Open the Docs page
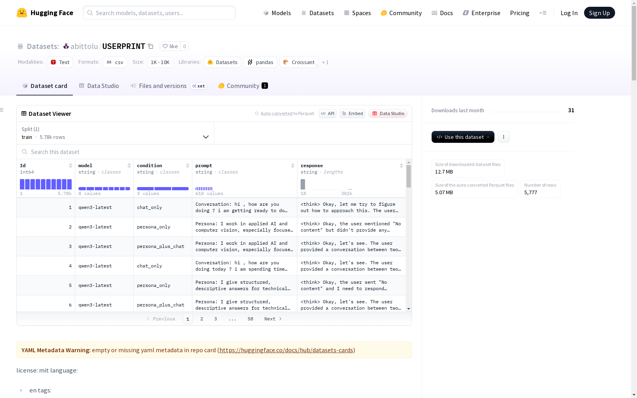The height and width of the screenshot is (398, 637). [442, 13]
